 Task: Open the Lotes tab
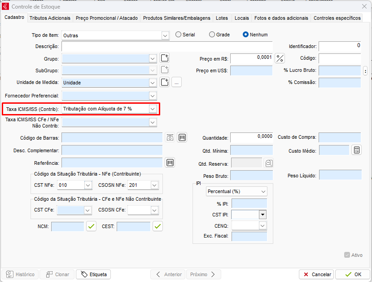(x=222, y=18)
